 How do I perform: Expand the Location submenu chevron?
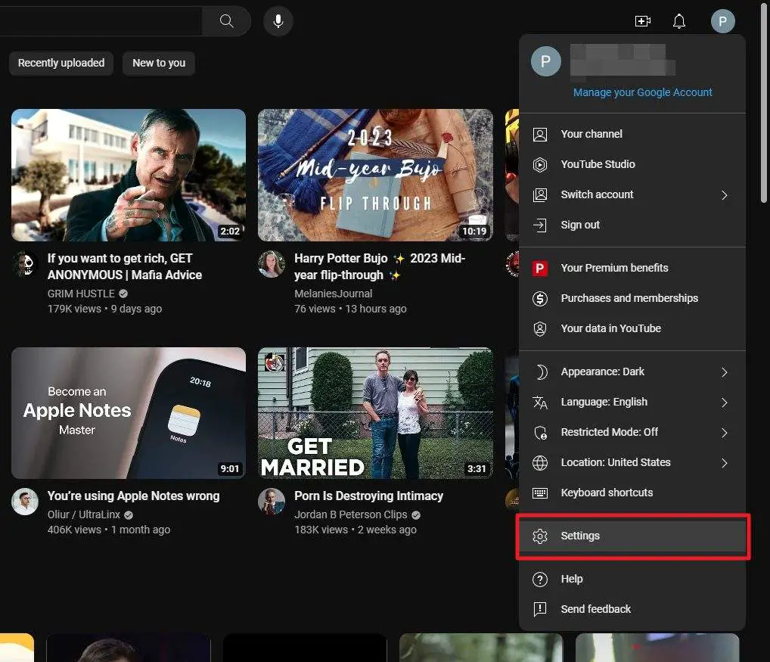click(x=725, y=463)
